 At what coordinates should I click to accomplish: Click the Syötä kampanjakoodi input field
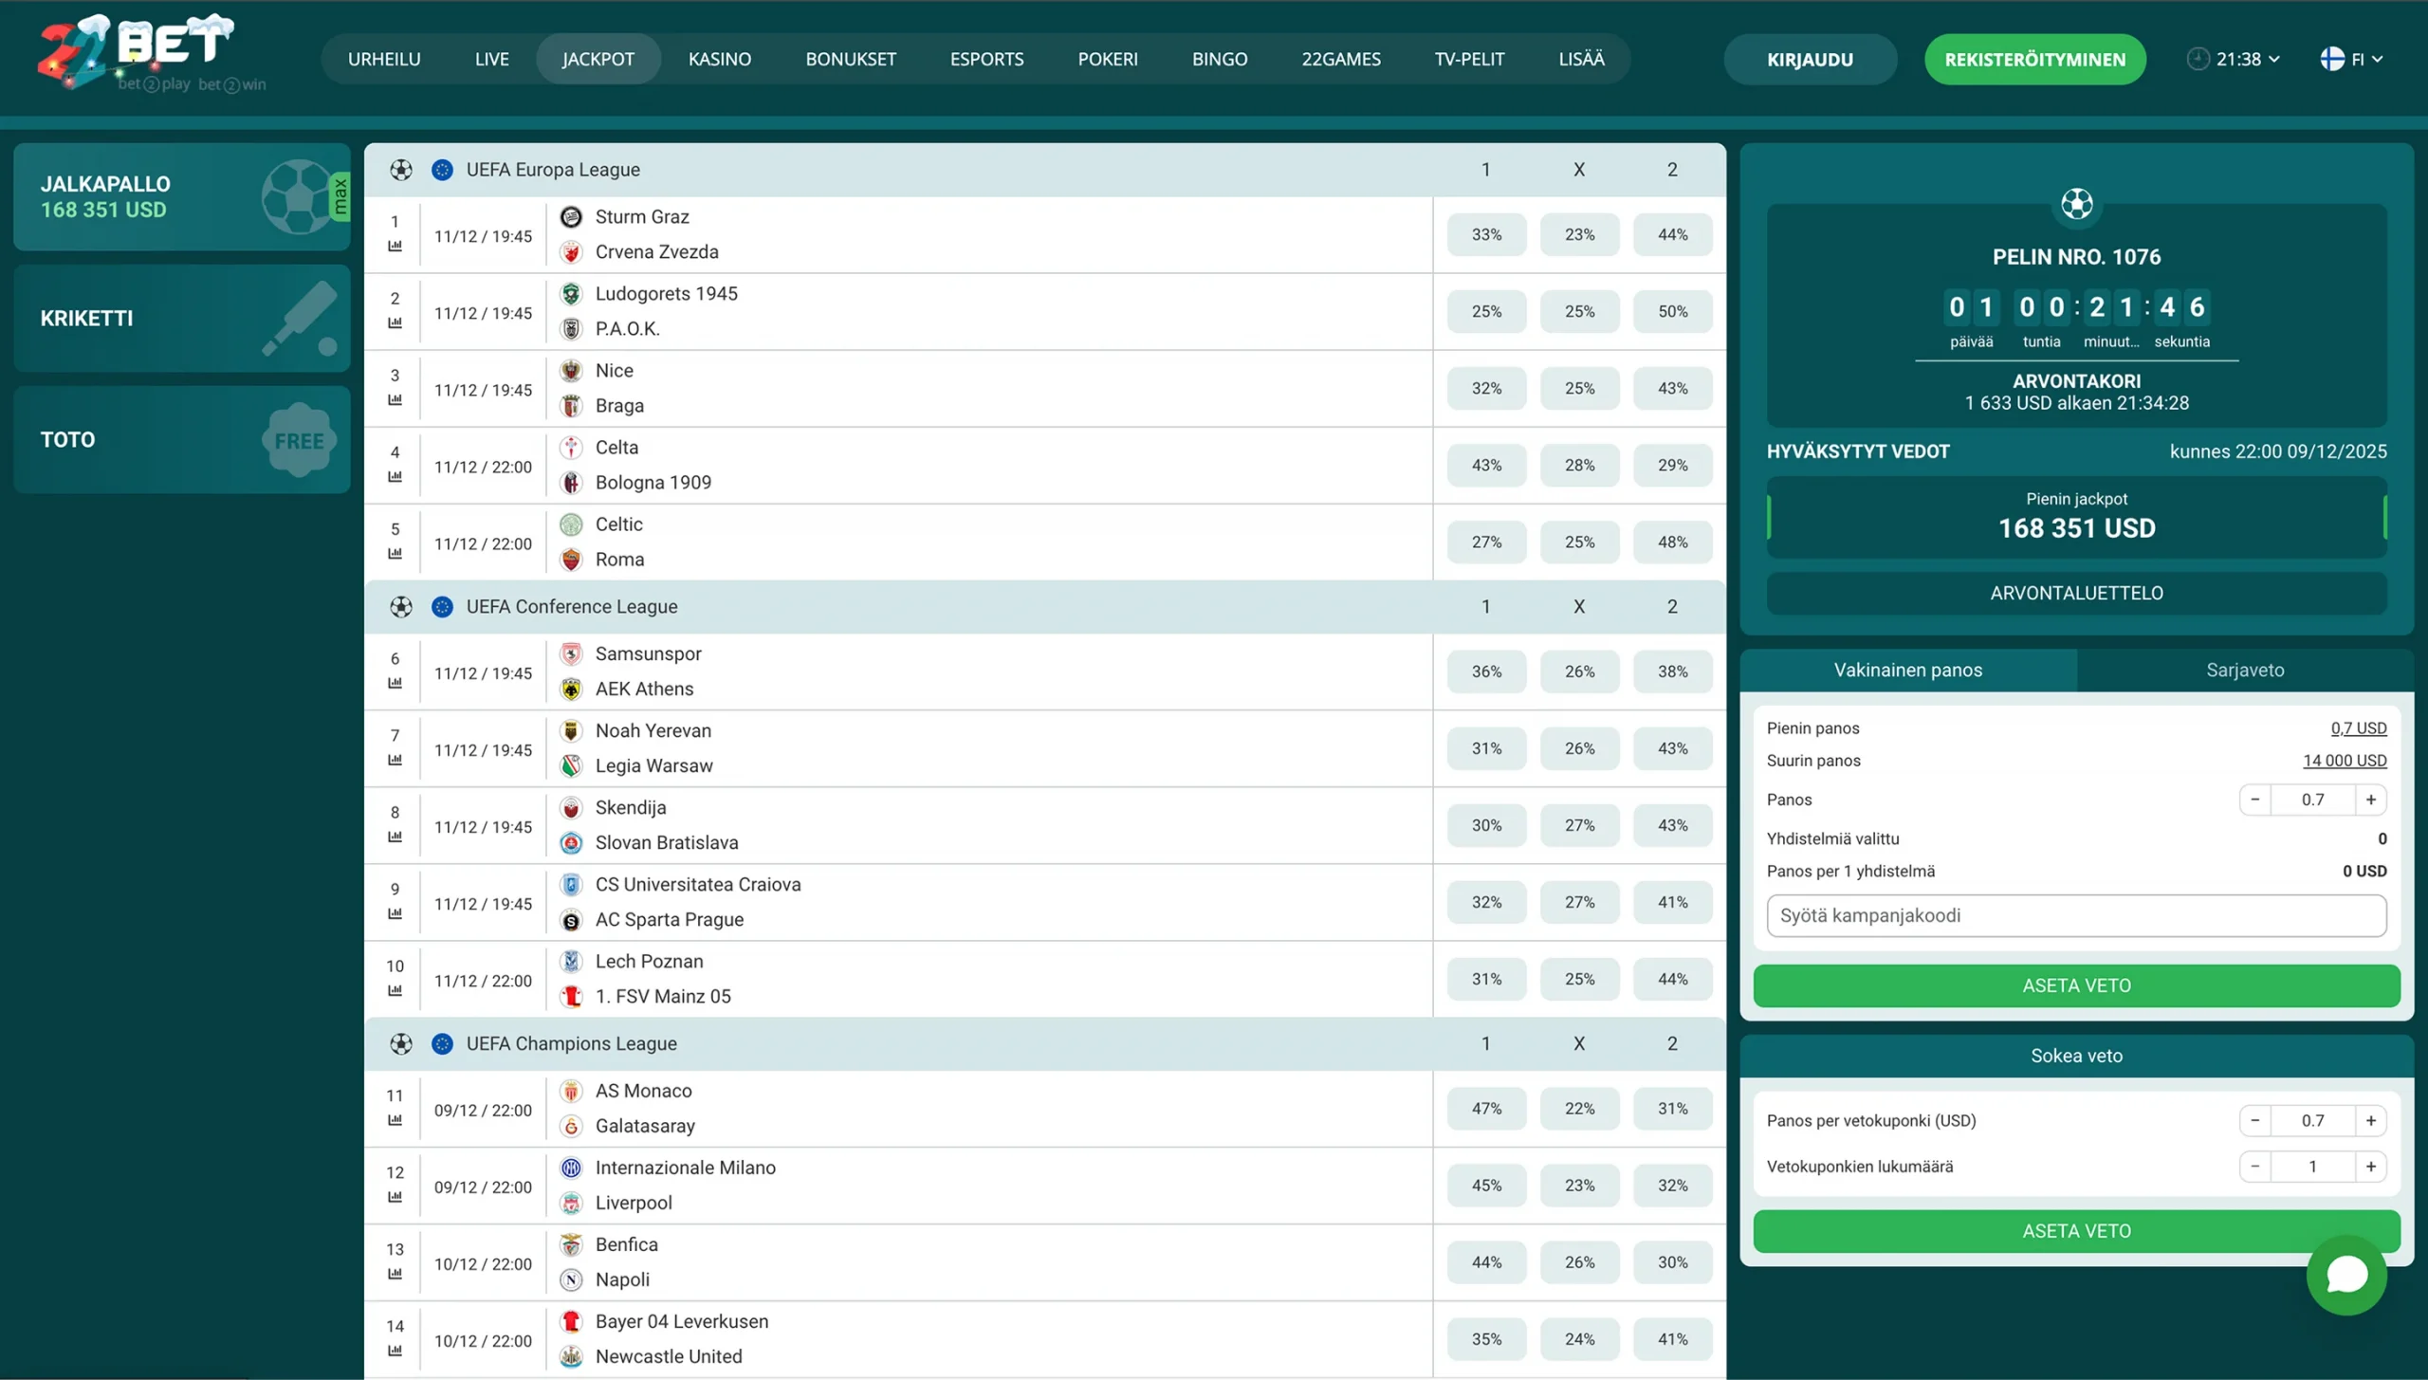click(2075, 915)
